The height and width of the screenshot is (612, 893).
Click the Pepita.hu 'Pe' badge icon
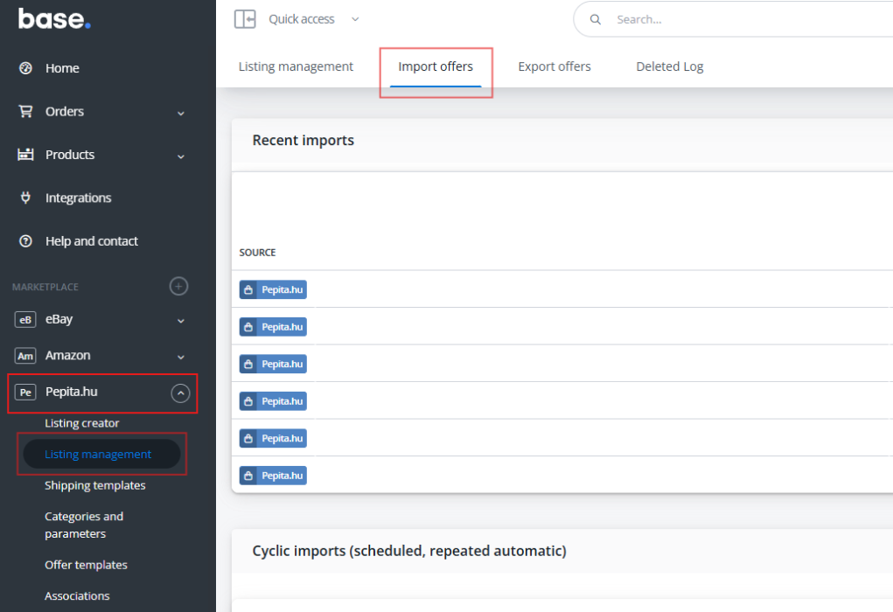(x=25, y=393)
